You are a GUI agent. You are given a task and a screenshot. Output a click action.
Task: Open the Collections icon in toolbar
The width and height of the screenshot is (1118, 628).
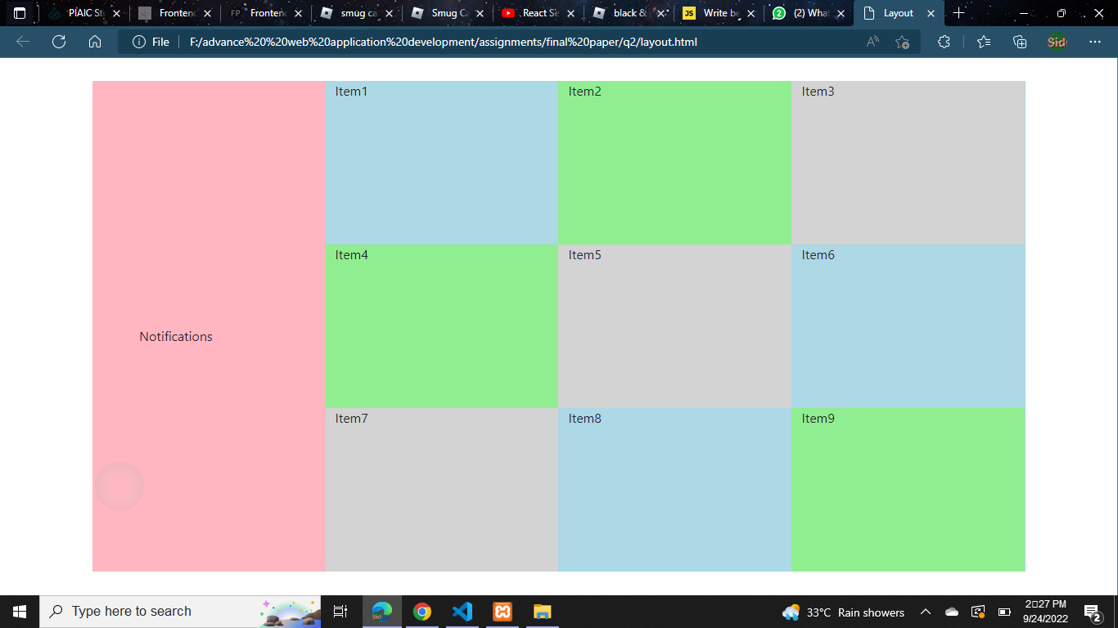pyautogui.click(x=1020, y=42)
